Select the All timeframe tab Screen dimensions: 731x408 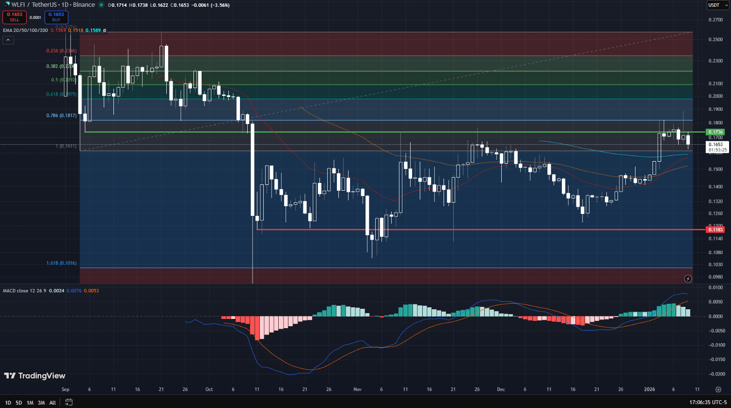click(x=52, y=402)
